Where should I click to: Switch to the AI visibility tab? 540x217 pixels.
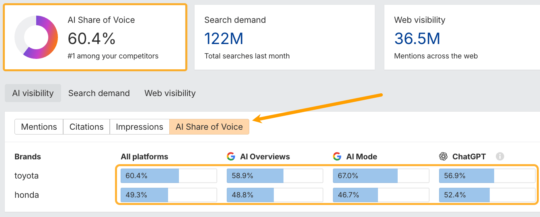coord(33,93)
